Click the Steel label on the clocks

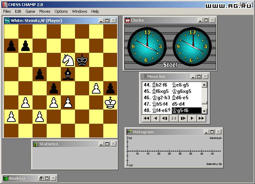pyautogui.click(x=170, y=65)
